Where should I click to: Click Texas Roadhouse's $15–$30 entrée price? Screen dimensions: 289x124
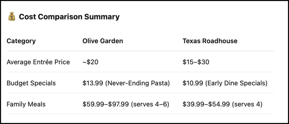(196, 62)
